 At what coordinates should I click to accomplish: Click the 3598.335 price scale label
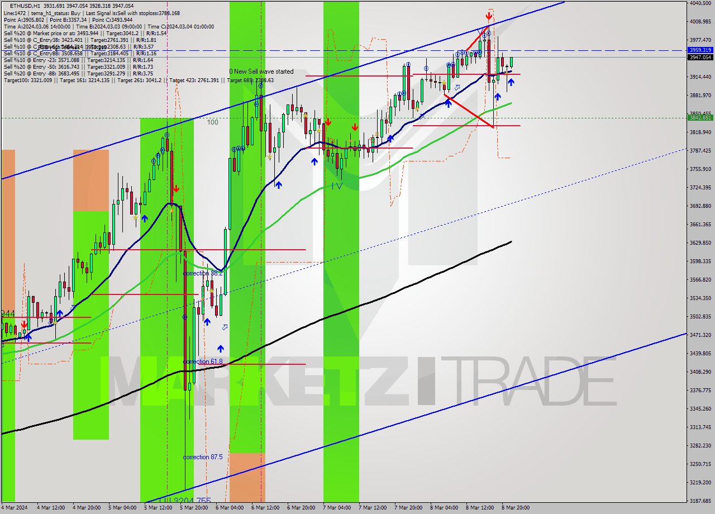click(x=701, y=261)
